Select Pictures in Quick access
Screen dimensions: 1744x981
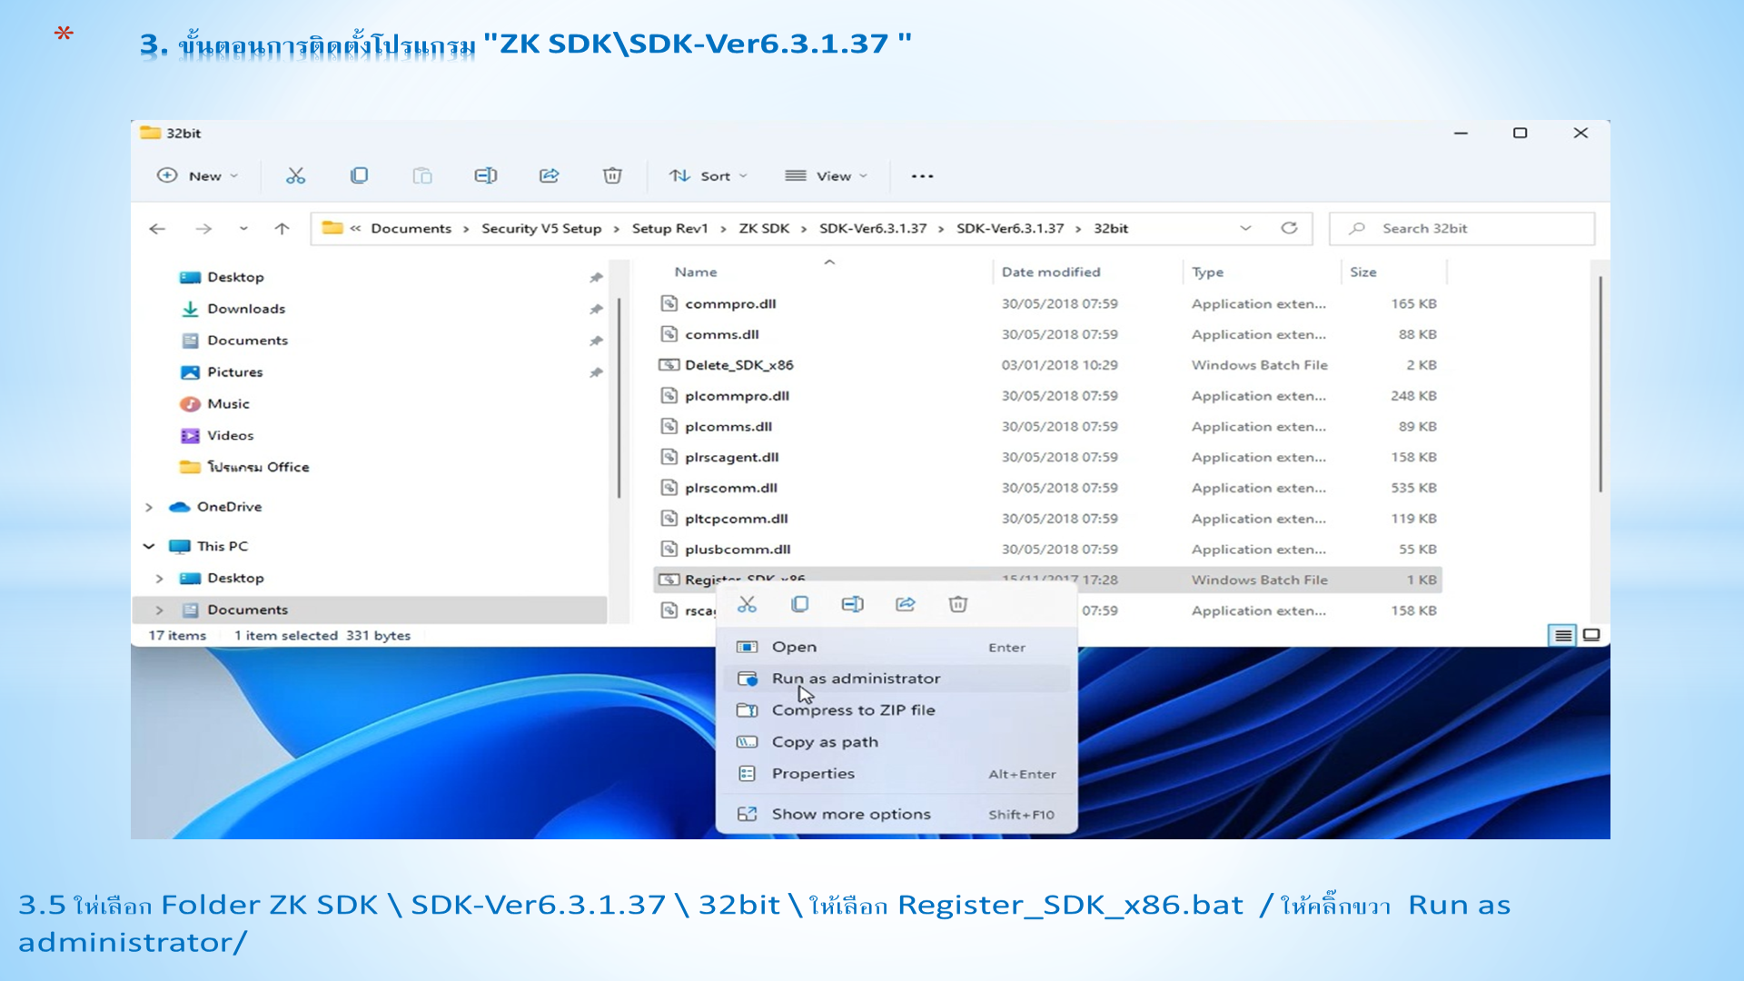235,372
